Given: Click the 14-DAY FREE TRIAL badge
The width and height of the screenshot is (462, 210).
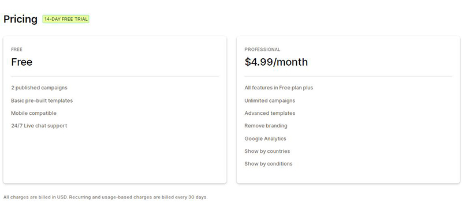Looking at the screenshot, I should click(x=66, y=19).
